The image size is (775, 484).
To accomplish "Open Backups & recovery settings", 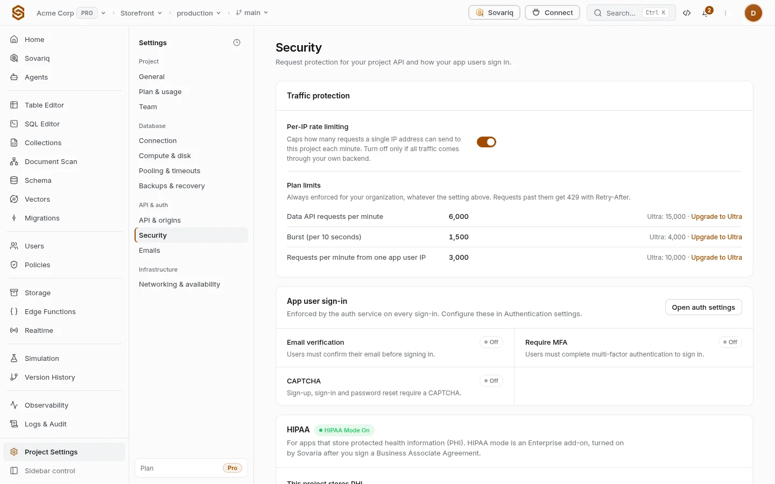I will pos(191,186).
